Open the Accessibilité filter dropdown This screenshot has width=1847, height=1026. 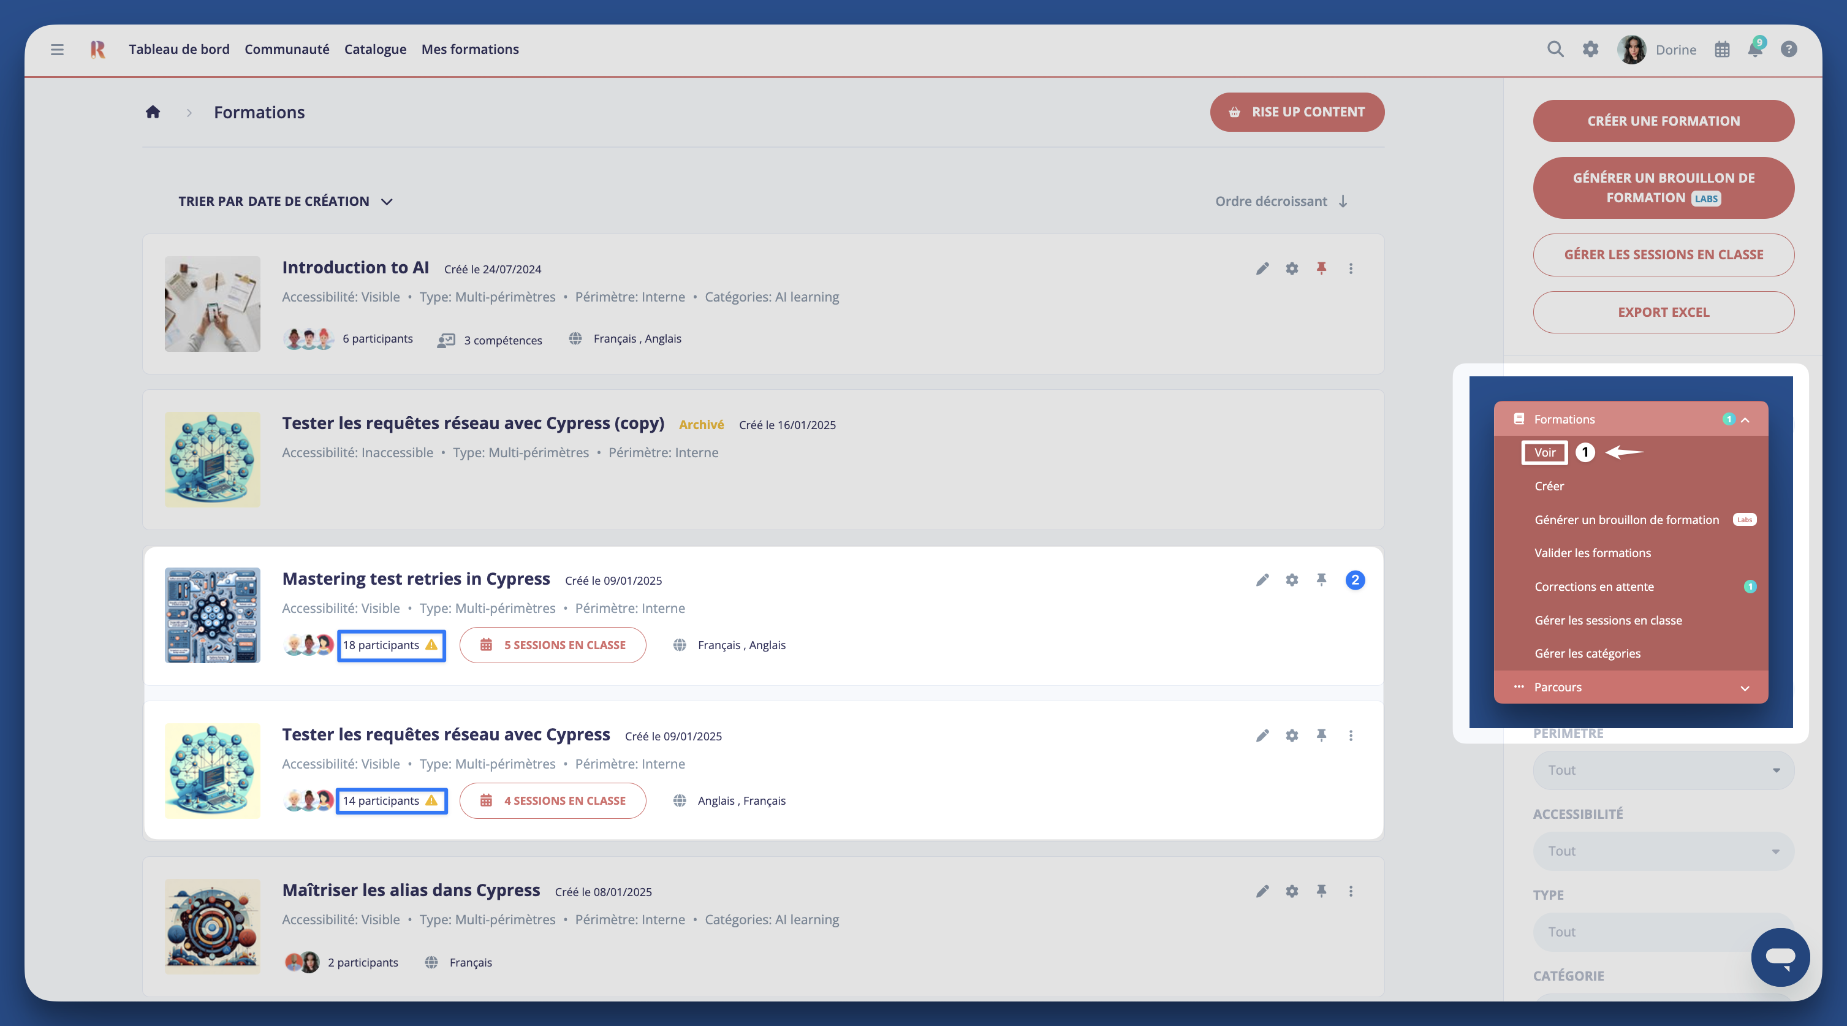point(1663,851)
